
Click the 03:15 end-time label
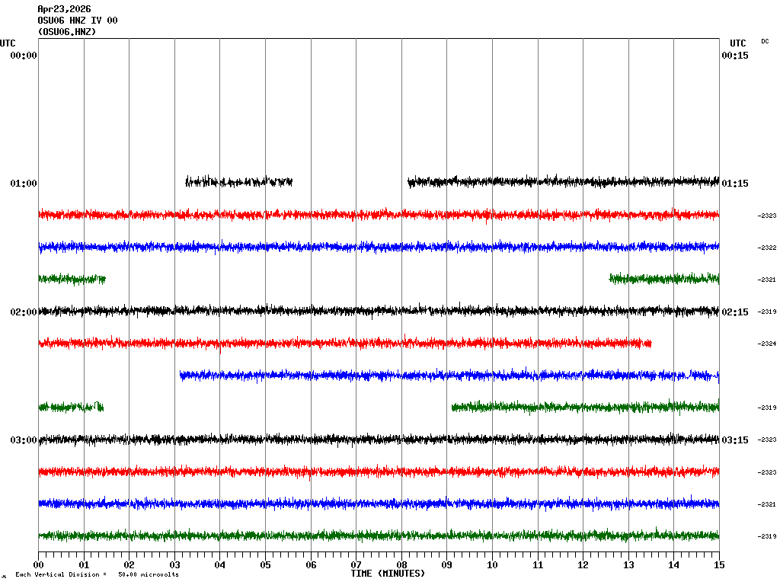point(735,440)
